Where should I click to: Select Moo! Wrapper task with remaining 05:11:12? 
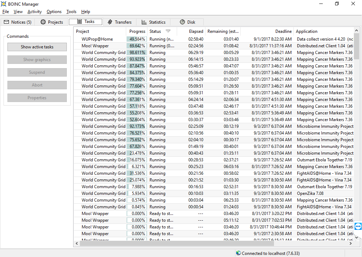tap(214, 220)
